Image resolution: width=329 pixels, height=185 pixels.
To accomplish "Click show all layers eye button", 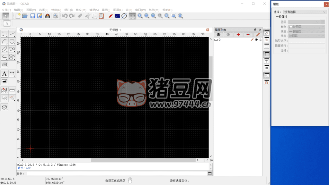I will pos(219,34).
